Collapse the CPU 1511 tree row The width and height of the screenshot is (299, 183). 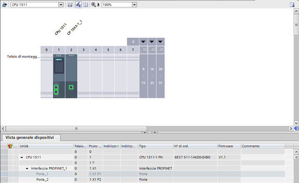[x=22, y=157]
